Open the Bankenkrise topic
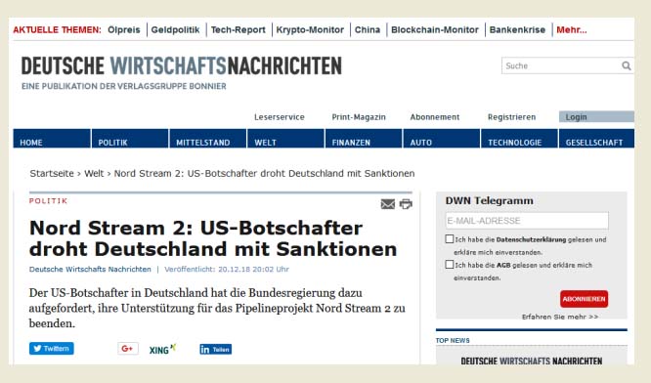 pyautogui.click(x=517, y=30)
